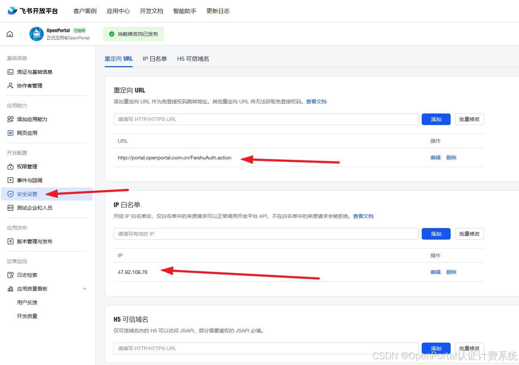Click the 凭证与基础信息 sidebar icon

10,72
